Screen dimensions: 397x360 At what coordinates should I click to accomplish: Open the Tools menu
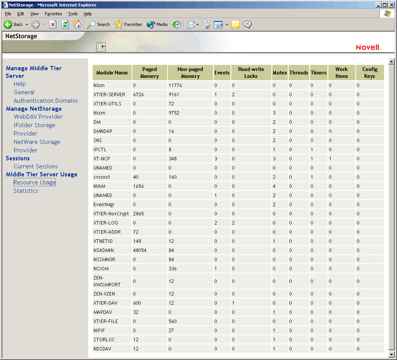coord(73,14)
